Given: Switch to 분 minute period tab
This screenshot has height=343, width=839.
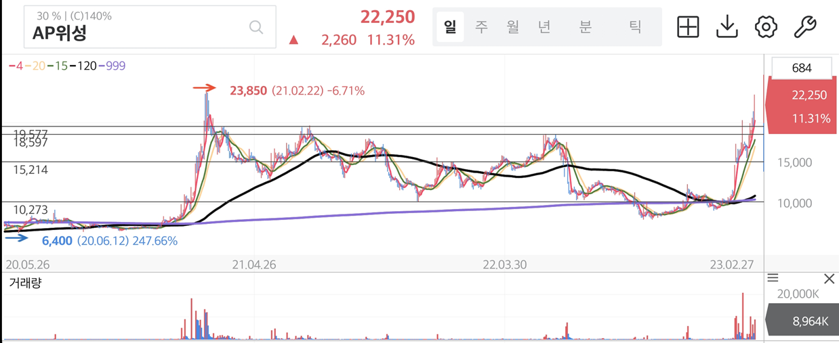Looking at the screenshot, I should click(586, 27).
